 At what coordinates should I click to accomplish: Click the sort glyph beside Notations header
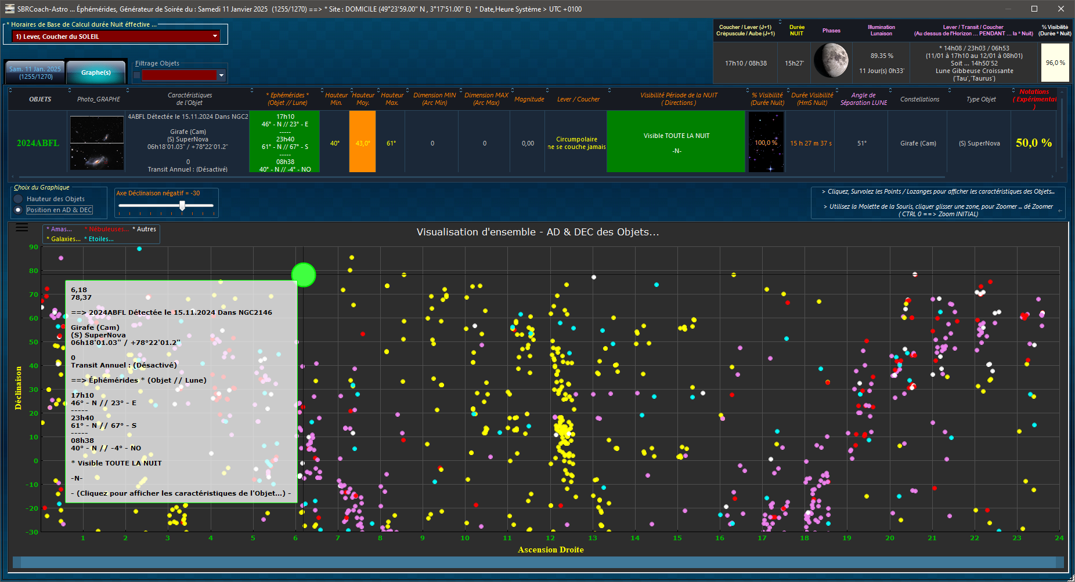coord(1013,90)
